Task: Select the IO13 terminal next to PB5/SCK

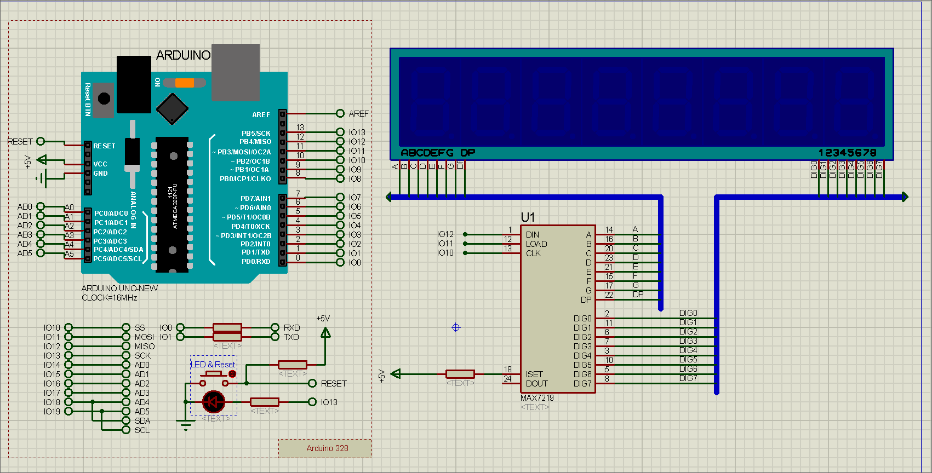Action: point(340,132)
